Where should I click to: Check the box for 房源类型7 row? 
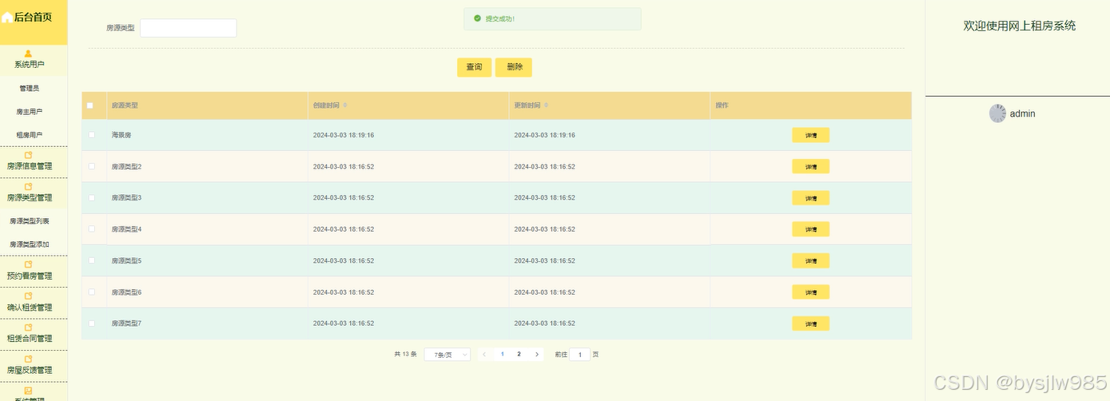91,324
